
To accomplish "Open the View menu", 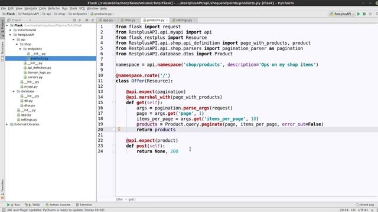I will click(19, 8).
